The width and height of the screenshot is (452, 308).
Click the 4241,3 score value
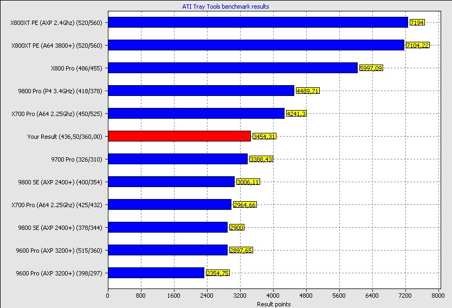(x=296, y=114)
